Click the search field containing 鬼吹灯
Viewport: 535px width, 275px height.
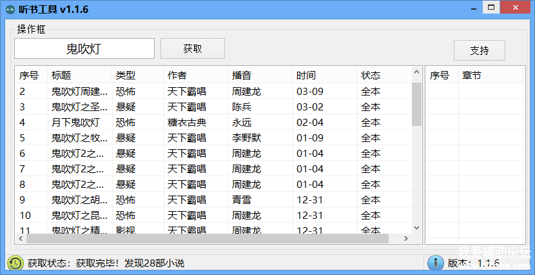[x=84, y=49]
